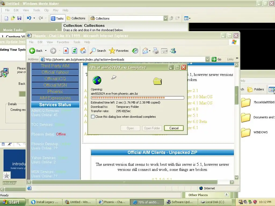Open the Third Party AIM sidebar link
275x206 pixels.
tap(55, 66)
